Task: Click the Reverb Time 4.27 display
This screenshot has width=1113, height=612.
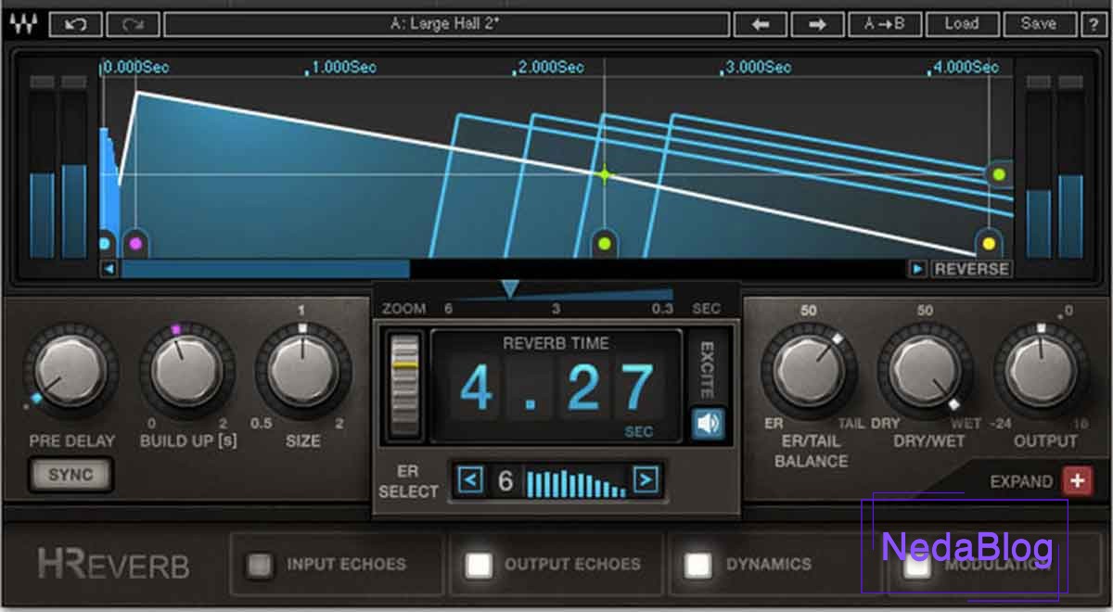Action: 556,388
